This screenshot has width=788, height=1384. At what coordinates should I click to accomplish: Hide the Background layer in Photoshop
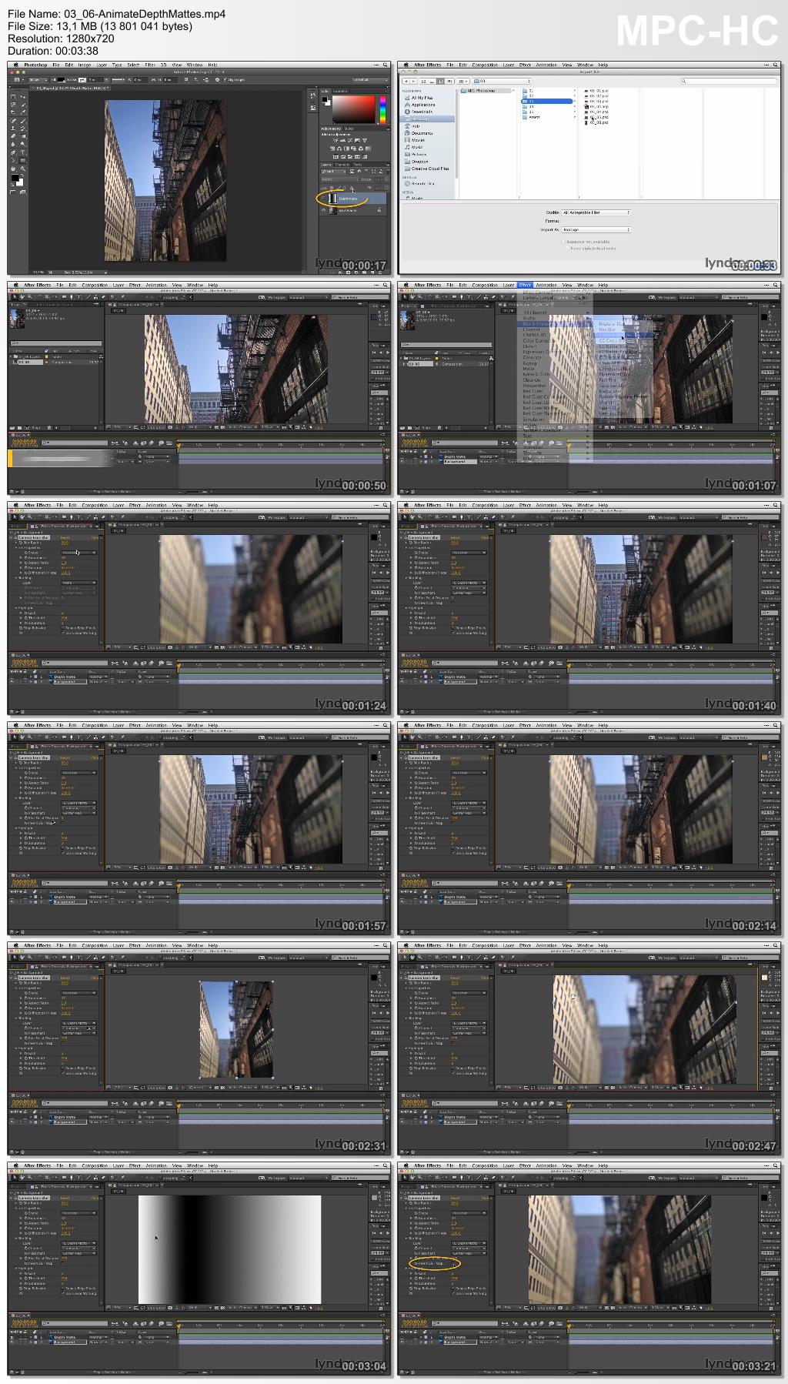tap(324, 210)
